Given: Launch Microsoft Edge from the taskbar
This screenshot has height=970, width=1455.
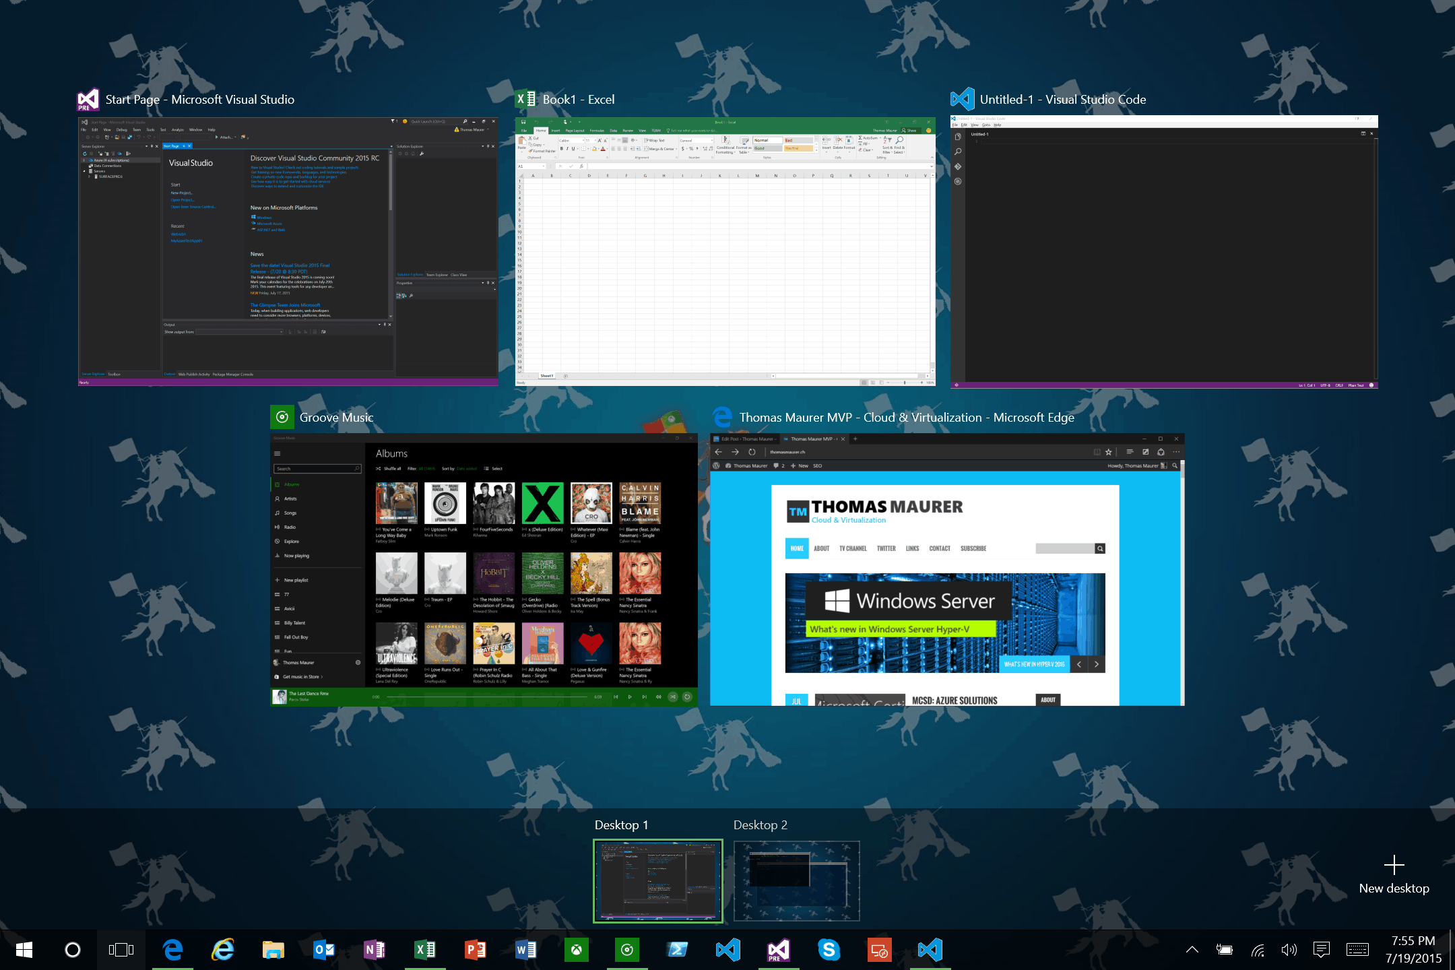Looking at the screenshot, I should pos(173,950).
